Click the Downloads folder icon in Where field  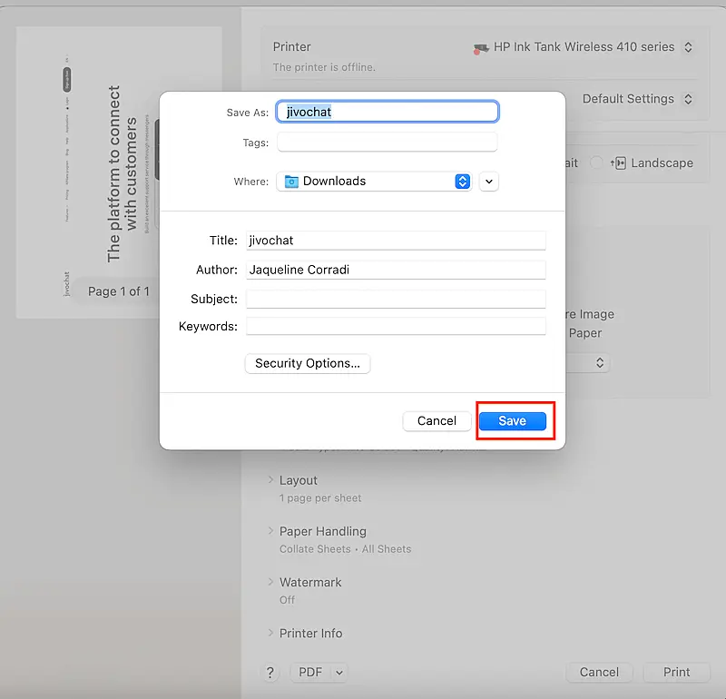(x=290, y=182)
